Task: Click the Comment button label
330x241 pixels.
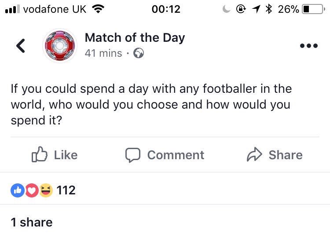Action: tap(176, 155)
